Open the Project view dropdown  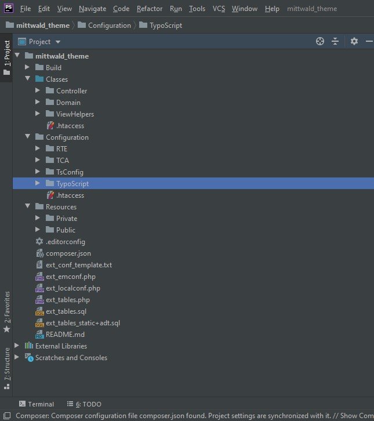tap(58, 42)
